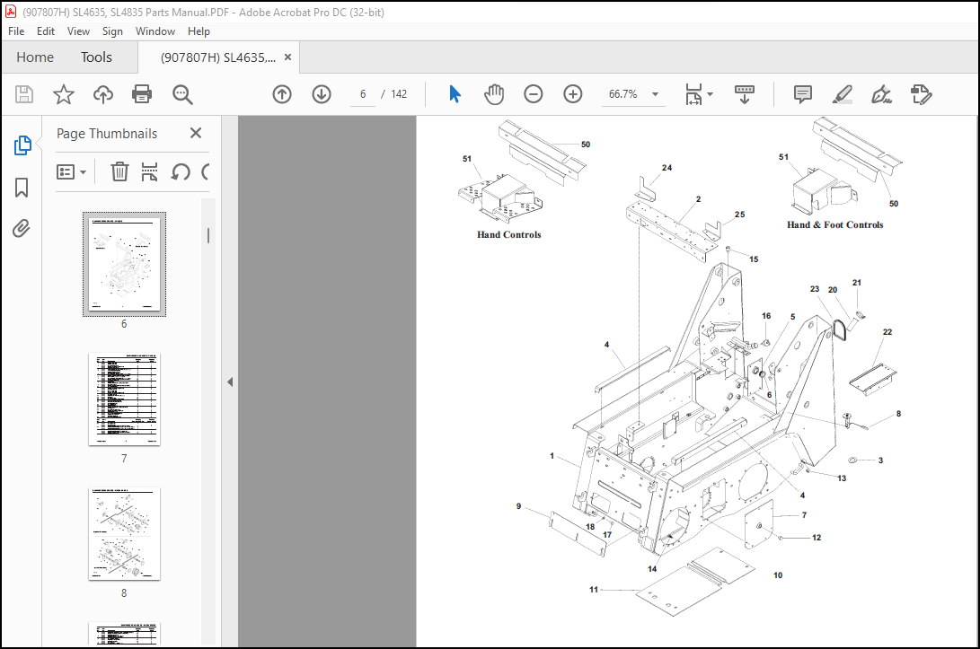Zoom in with plus button
This screenshot has height=649, width=980.
tap(572, 94)
